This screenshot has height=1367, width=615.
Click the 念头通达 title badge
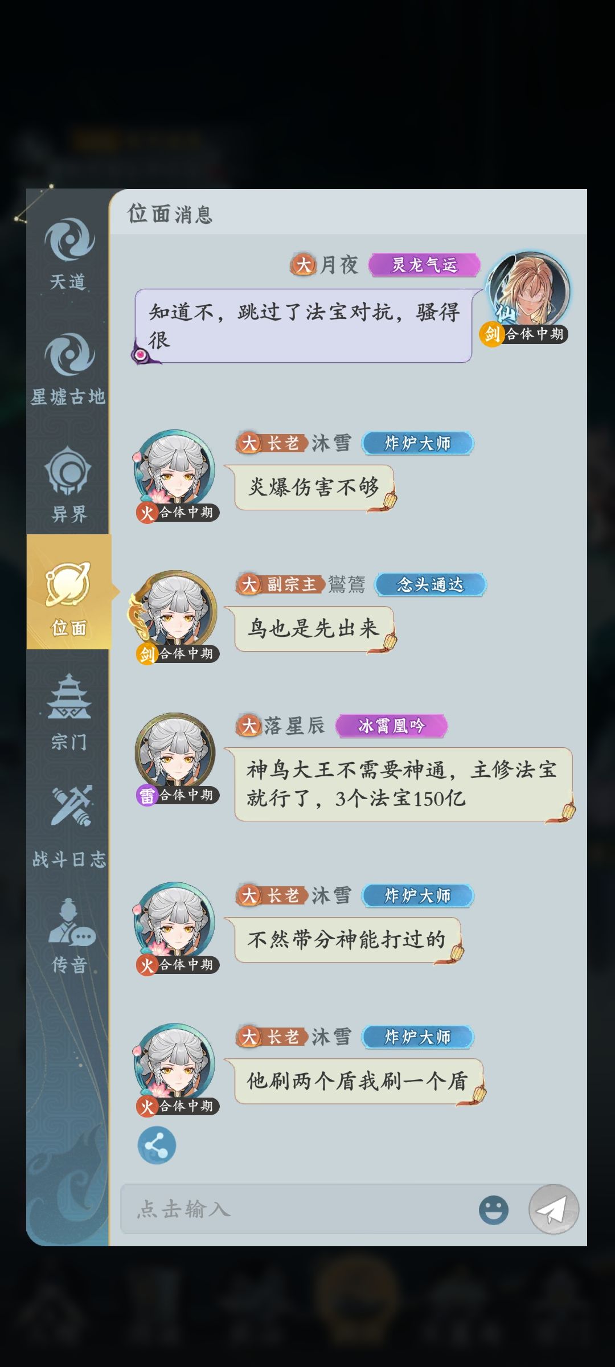[x=430, y=584]
